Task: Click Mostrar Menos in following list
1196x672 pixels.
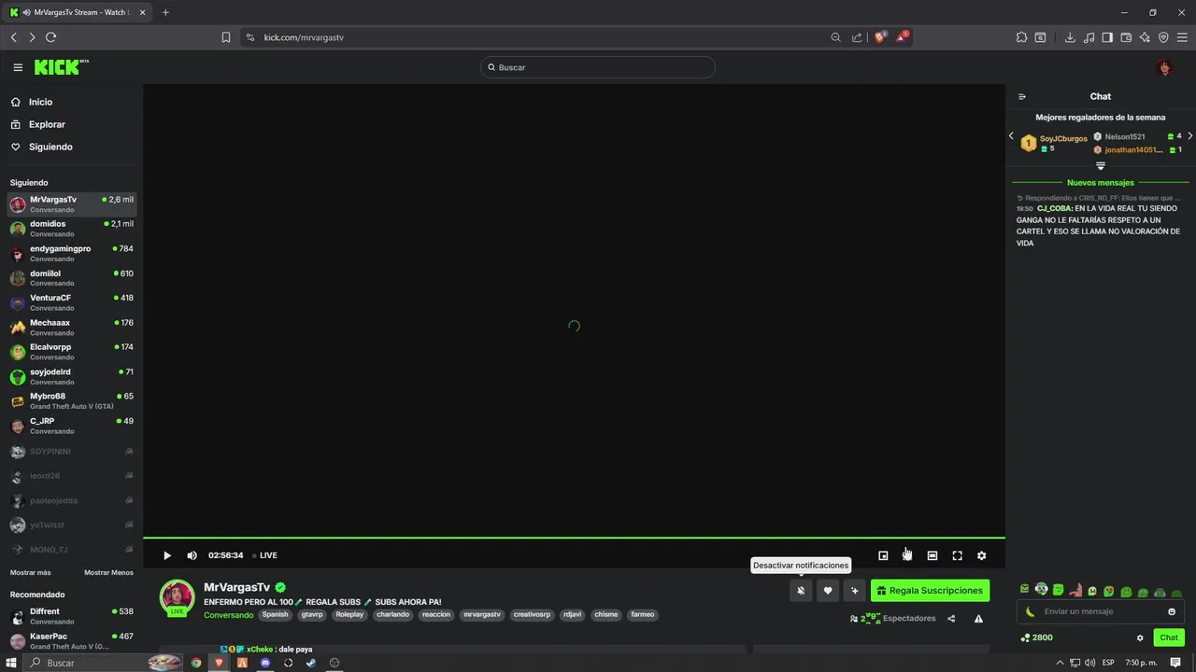Action: point(108,572)
